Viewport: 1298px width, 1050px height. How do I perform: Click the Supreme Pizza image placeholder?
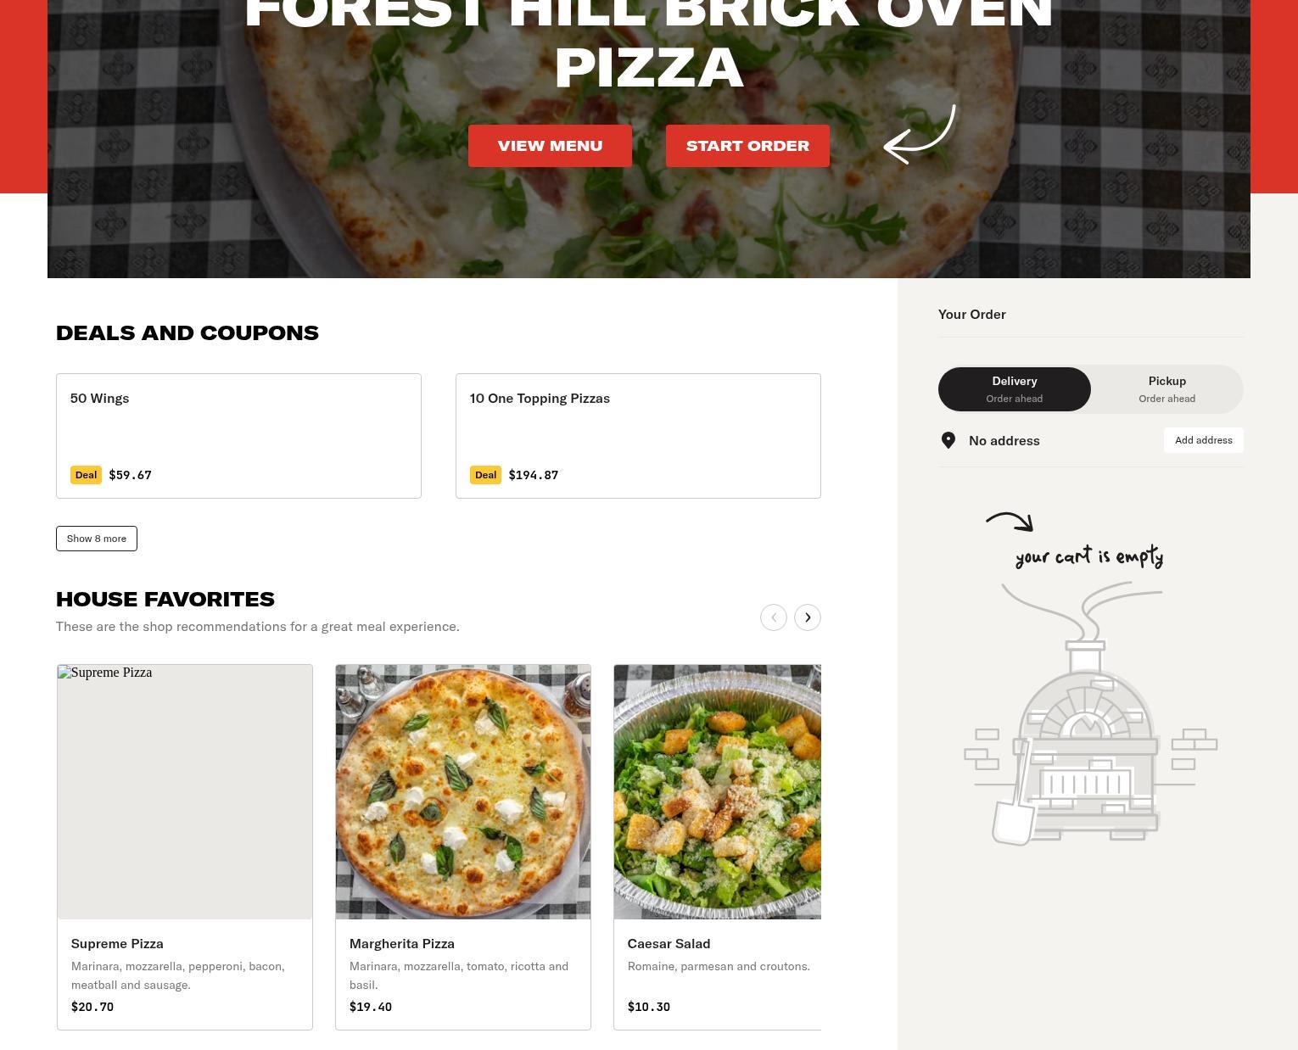click(185, 792)
